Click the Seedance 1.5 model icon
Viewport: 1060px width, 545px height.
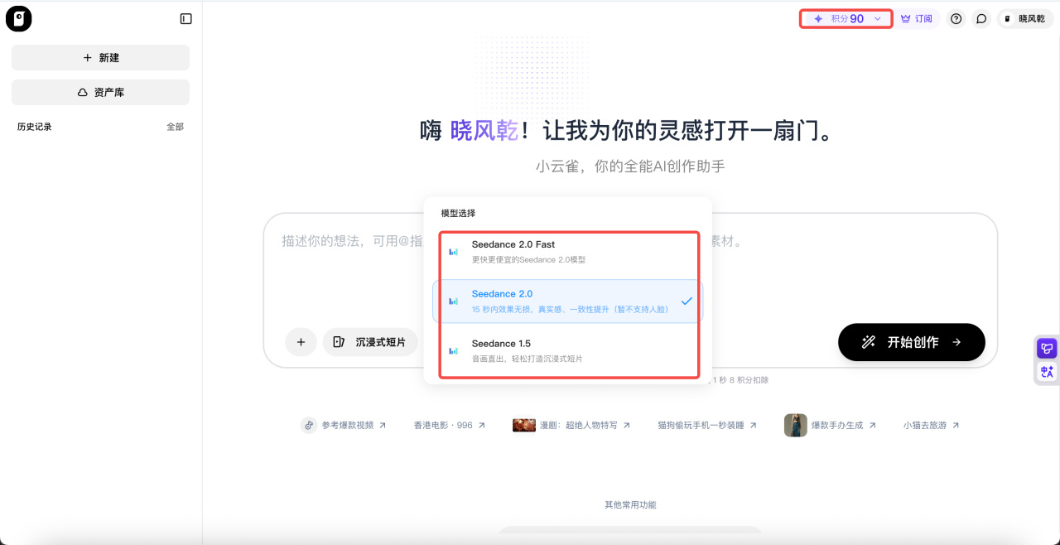coord(453,351)
